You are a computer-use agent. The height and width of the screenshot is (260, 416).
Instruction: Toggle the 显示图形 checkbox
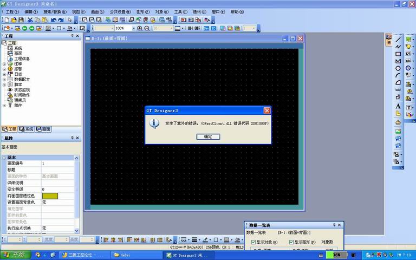click(x=291, y=242)
